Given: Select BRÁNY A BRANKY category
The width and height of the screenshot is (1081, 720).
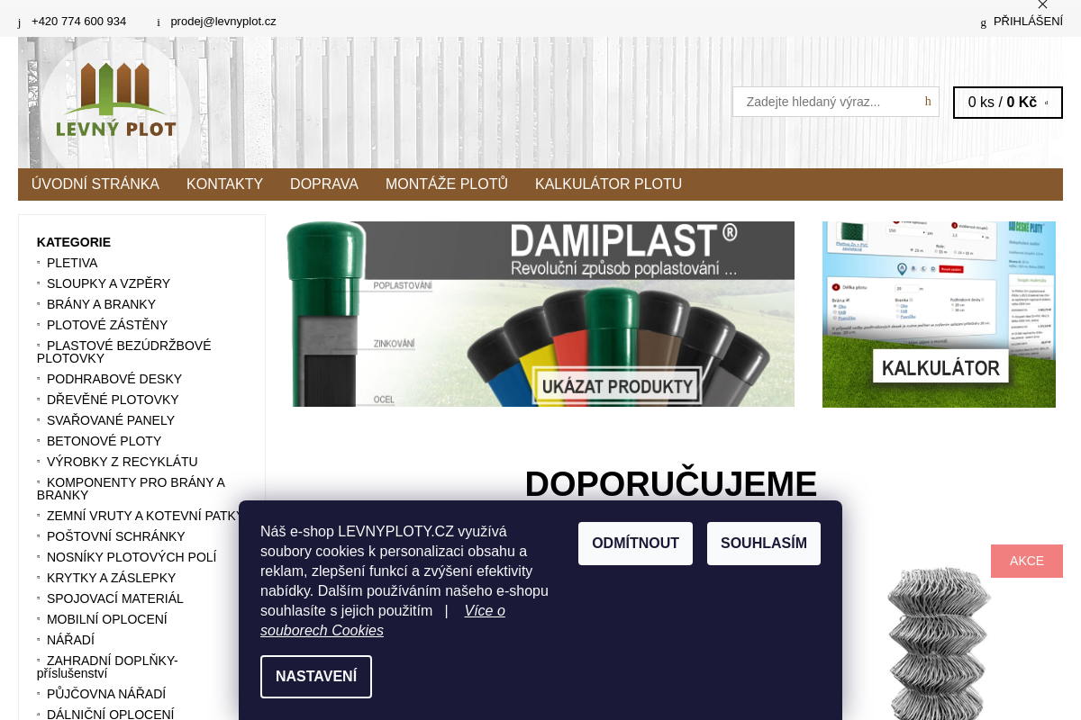Looking at the screenshot, I should pos(101,304).
